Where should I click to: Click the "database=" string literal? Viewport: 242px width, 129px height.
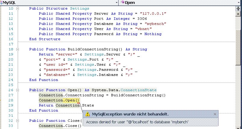click(57, 75)
